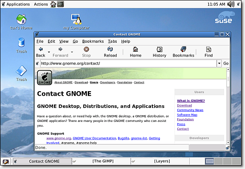Click the Go button beside address bar

click(226, 63)
